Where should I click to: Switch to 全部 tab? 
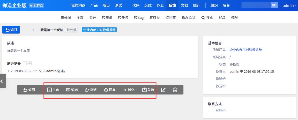[80, 17]
